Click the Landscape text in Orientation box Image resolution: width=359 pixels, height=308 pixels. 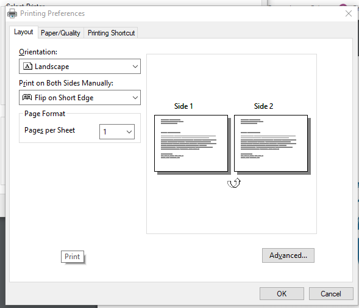click(52, 67)
